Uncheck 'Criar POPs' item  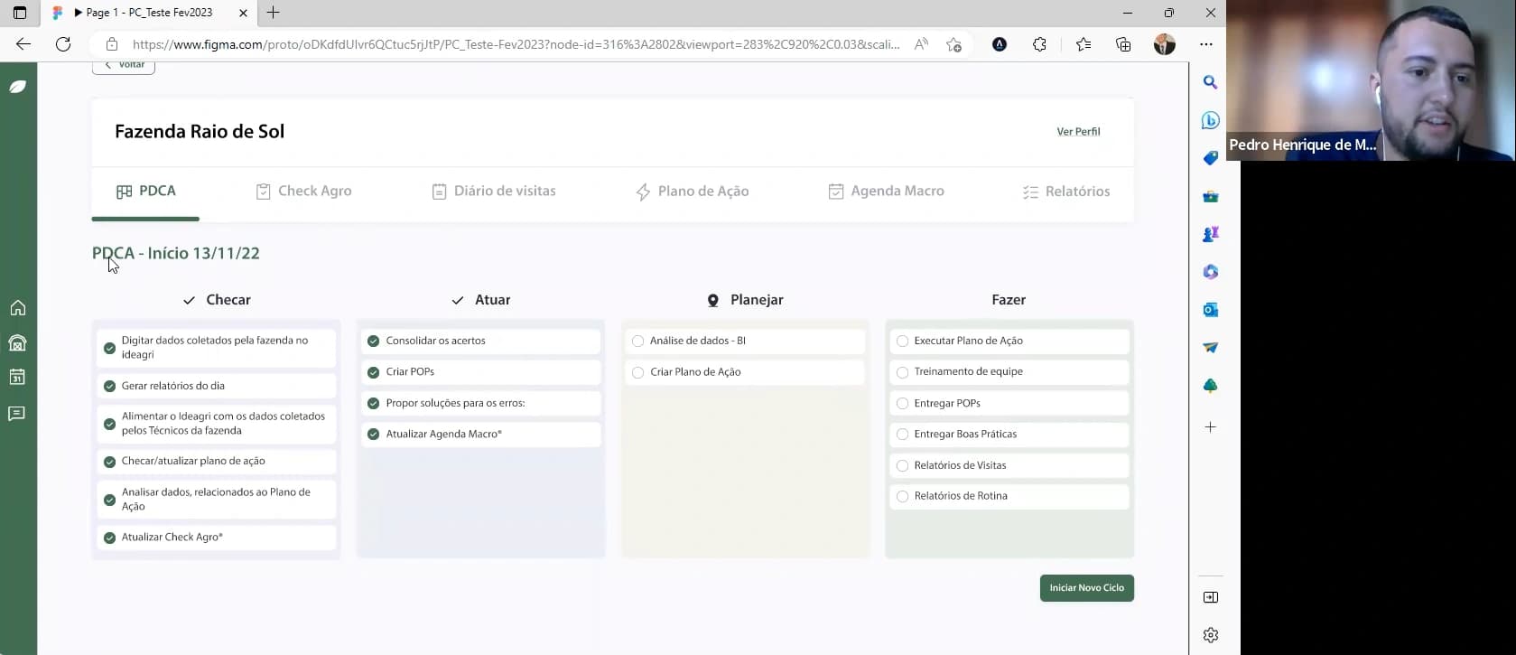(373, 372)
